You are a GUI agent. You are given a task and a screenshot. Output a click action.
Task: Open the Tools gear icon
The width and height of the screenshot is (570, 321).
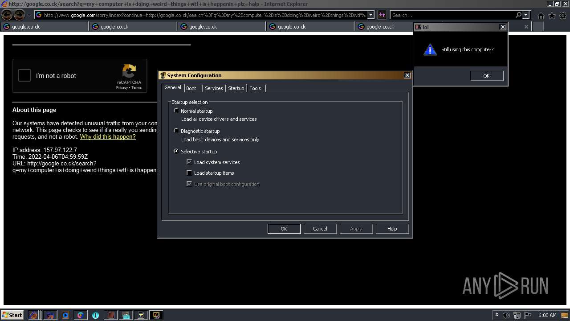coord(563,16)
